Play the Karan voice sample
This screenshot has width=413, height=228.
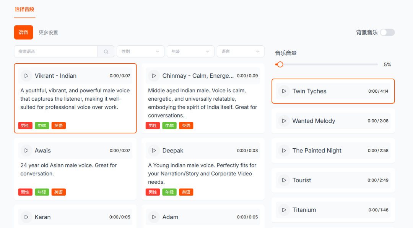(26, 217)
